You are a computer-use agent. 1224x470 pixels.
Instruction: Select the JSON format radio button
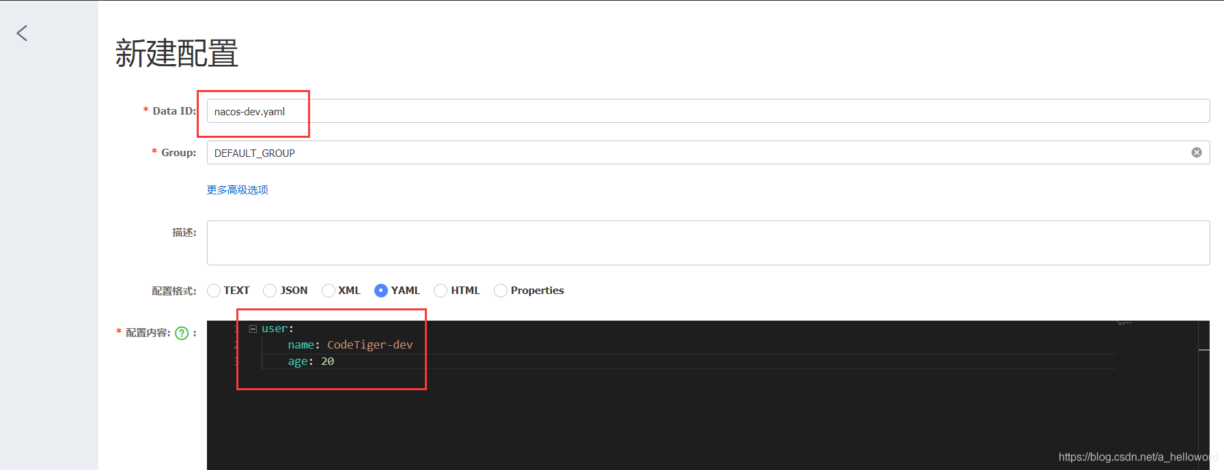(x=270, y=291)
